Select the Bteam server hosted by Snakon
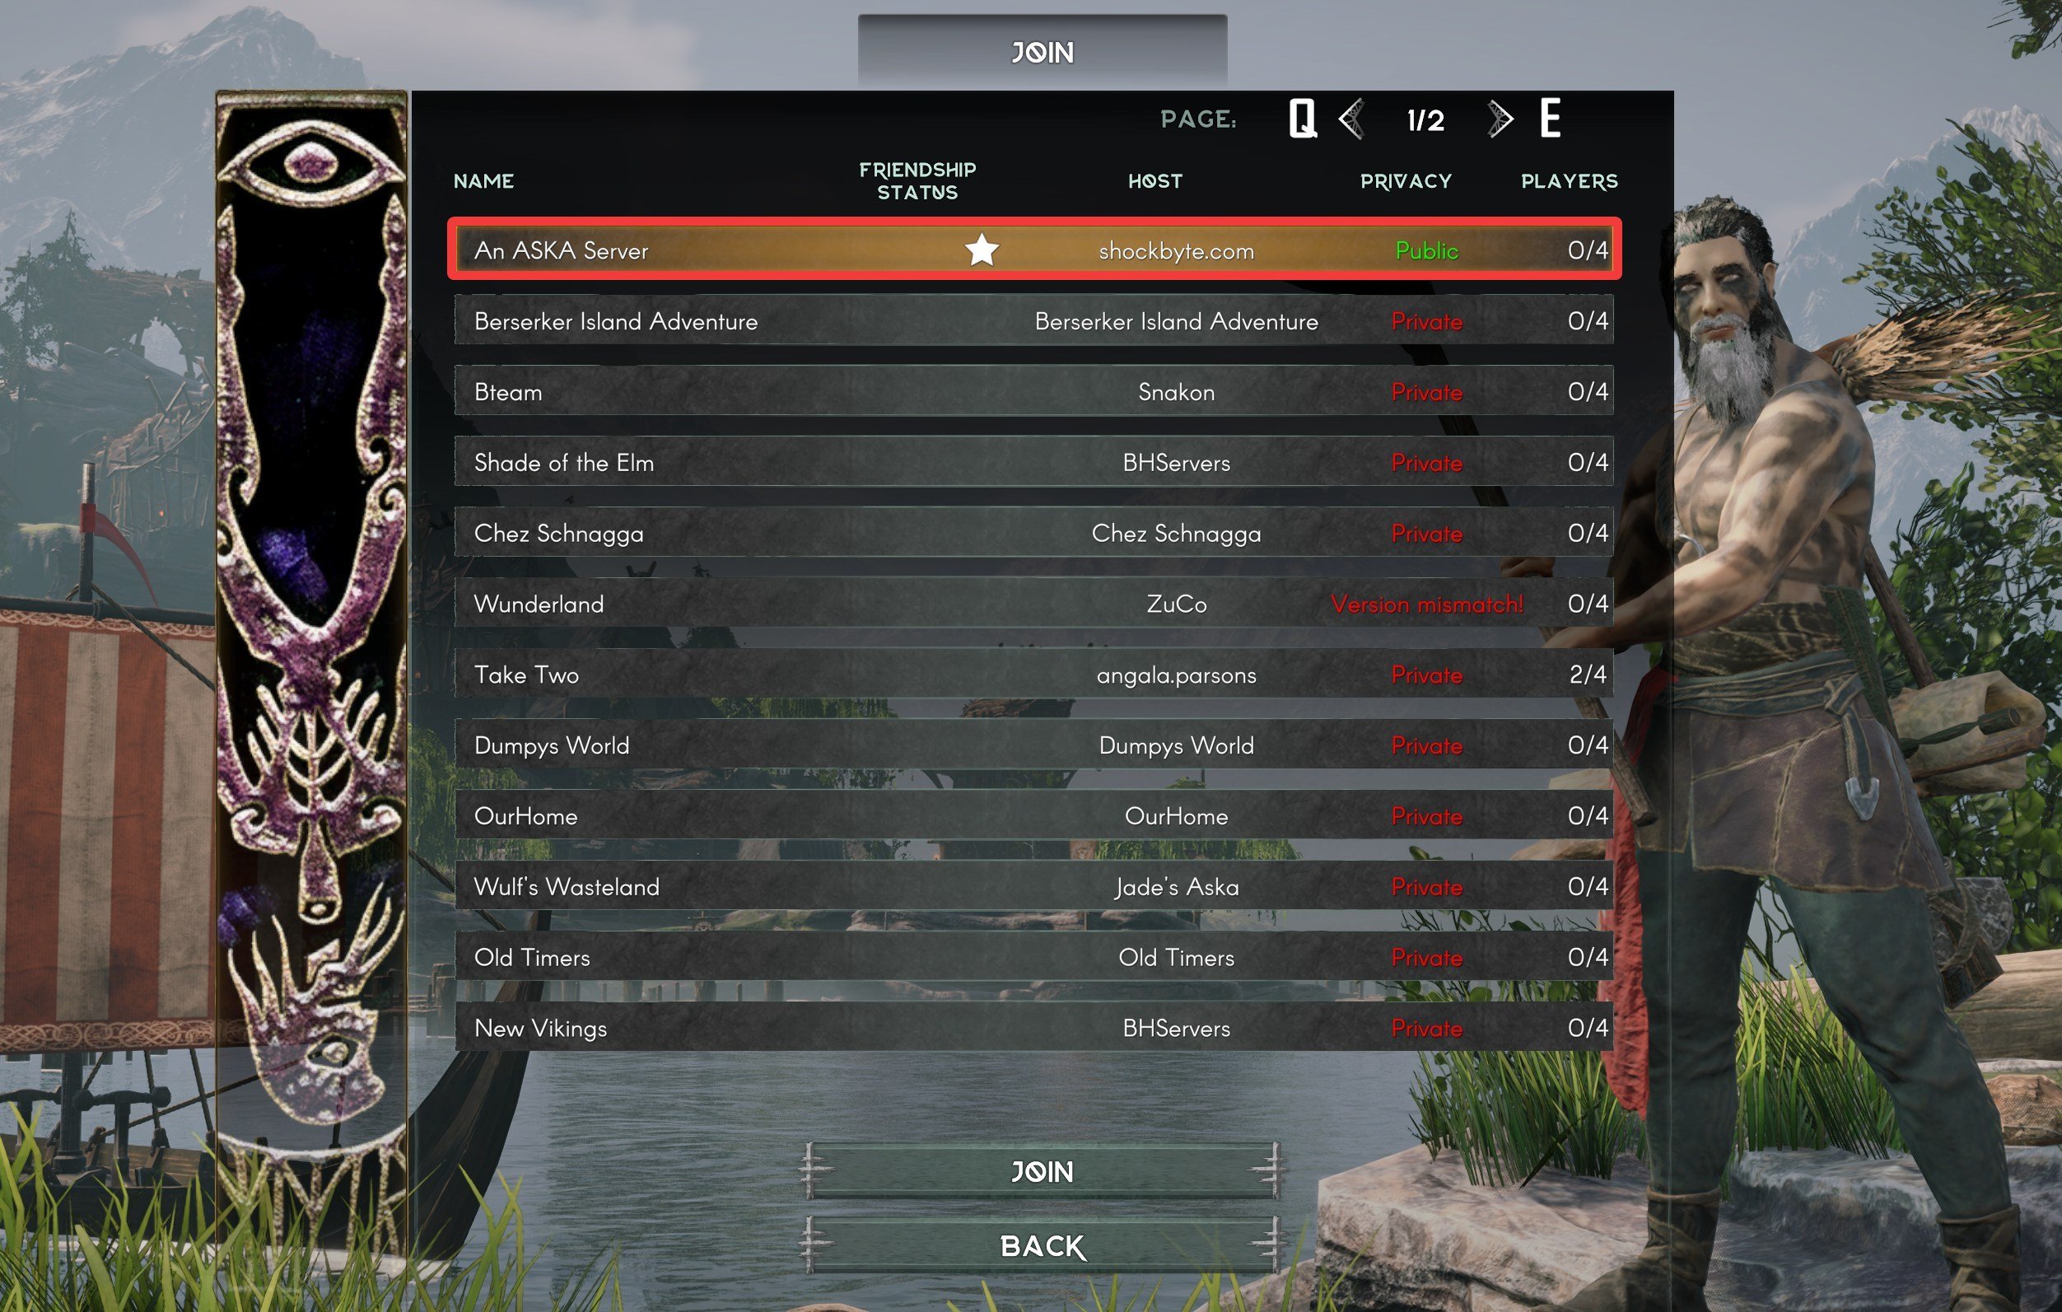The height and width of the screenshot is (1312, 2062). coord(1033,391)
